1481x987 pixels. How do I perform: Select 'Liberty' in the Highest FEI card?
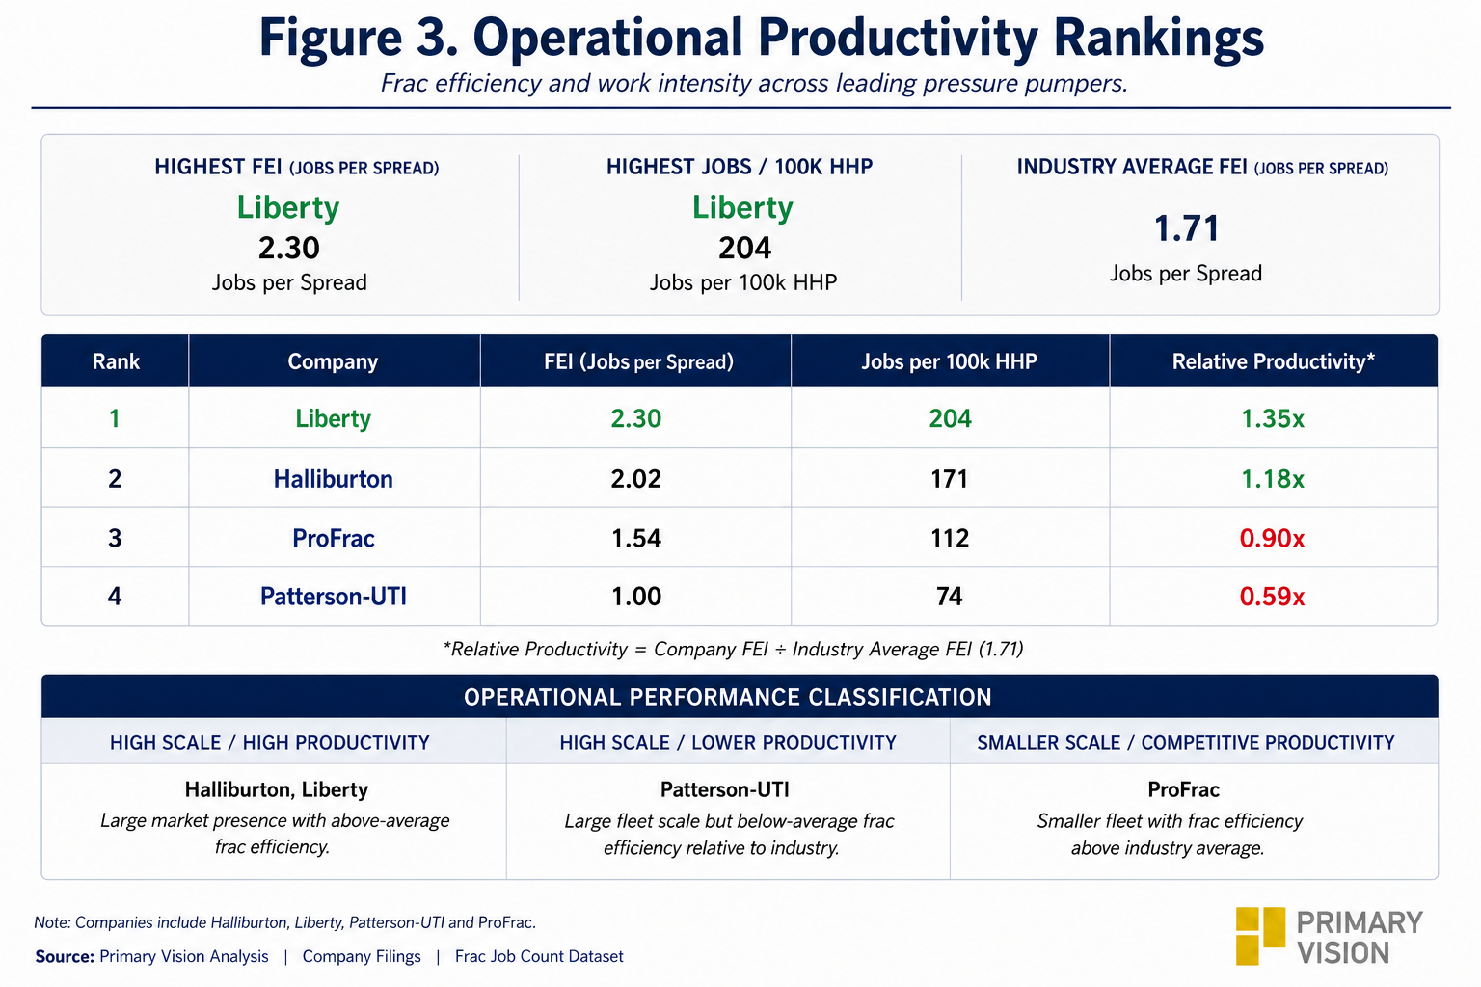coord(288,207)
